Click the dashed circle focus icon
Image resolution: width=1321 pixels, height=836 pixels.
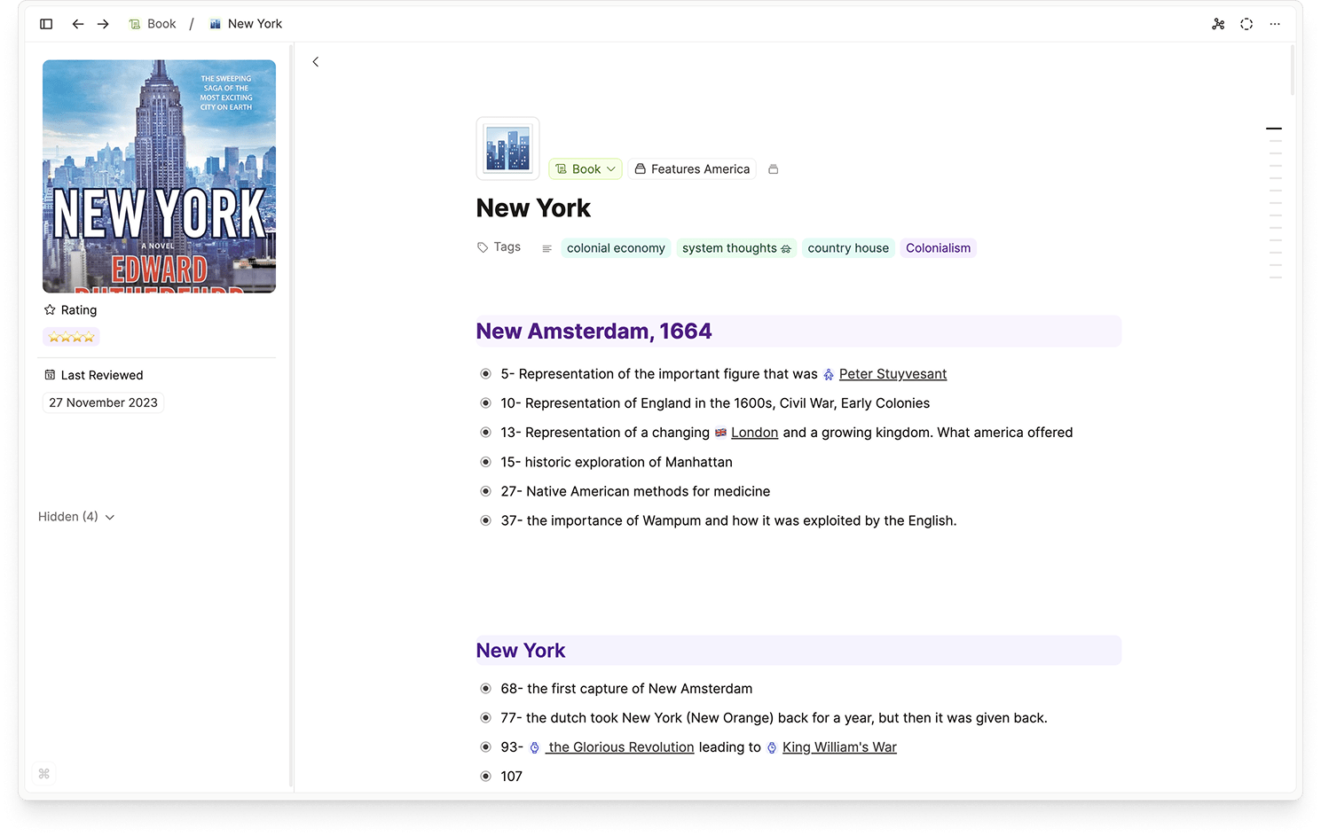pyautogui.click(x=1246, y=24)
